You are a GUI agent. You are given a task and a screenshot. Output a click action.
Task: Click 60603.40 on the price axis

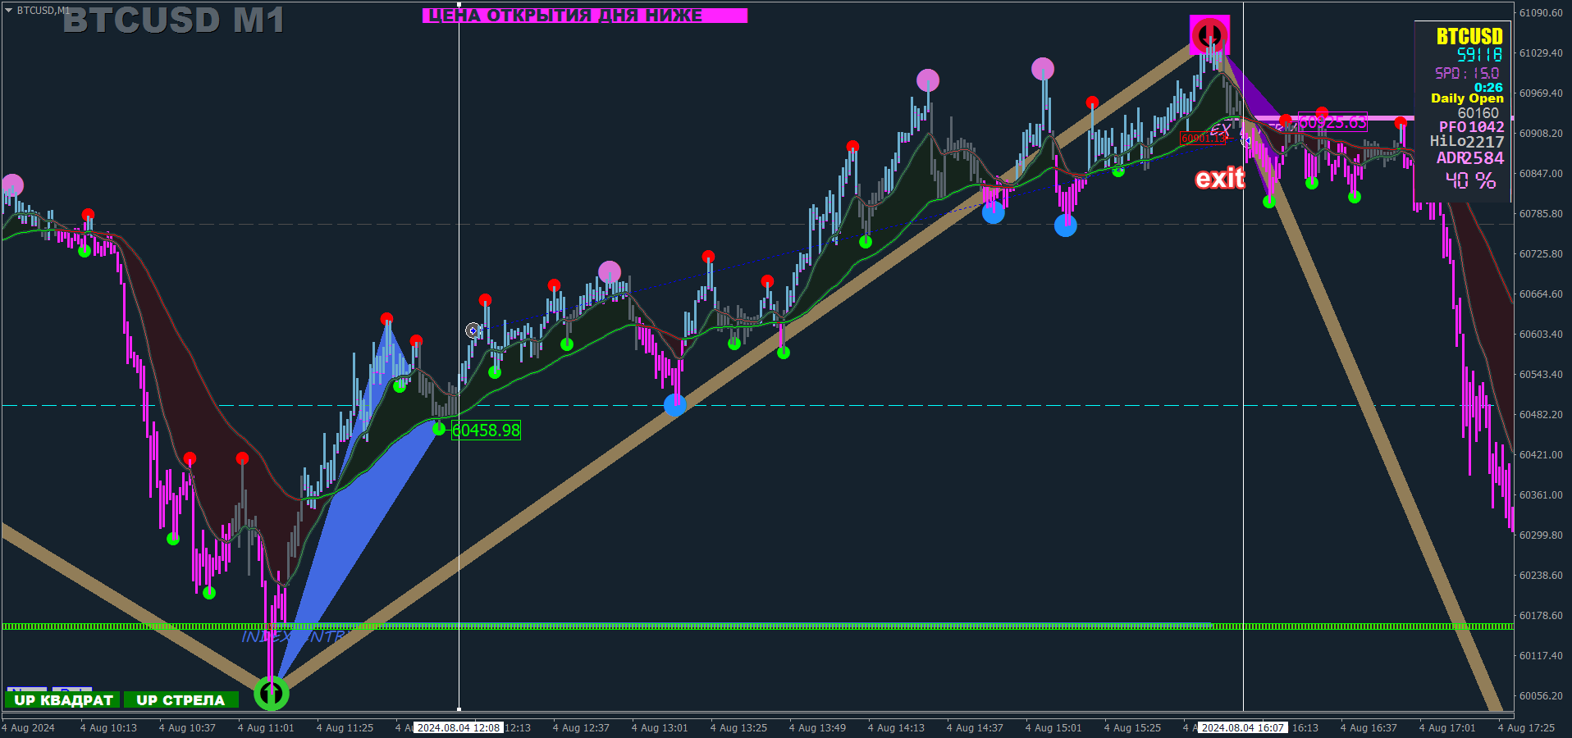pyautogui.click(x=1541, y=335)
